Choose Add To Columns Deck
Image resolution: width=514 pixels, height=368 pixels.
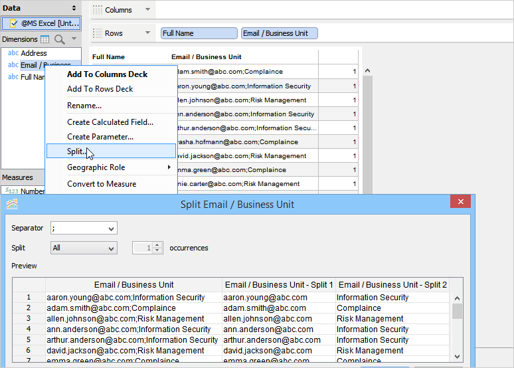coord(107,74)
